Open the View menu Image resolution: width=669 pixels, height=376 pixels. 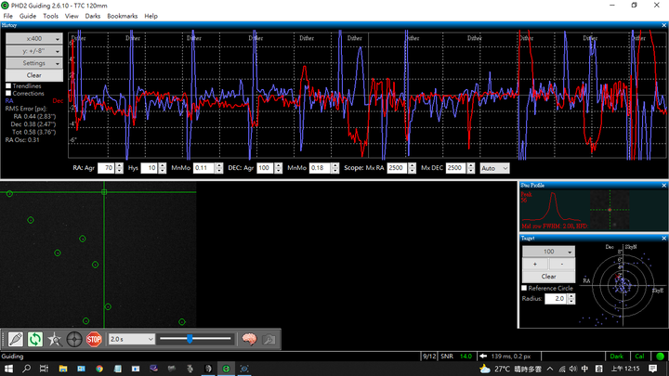(x=72, y=16)
